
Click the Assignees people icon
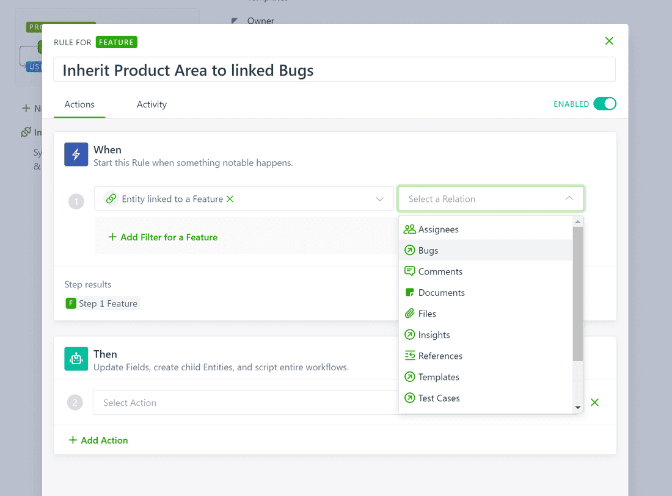coord(409,229)
